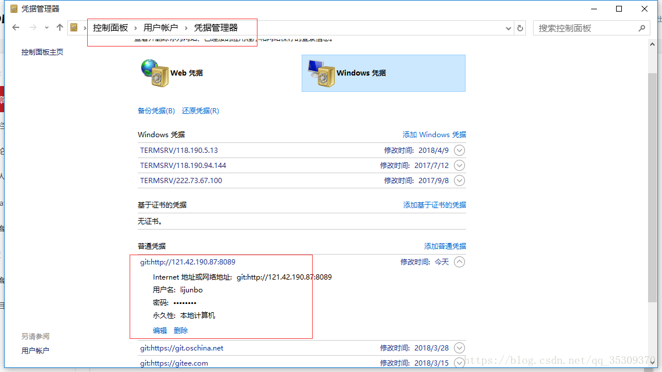Click the Web credentials globe safe icon
Image resolution: width=662 pixels, height=372 pixels.
point(155,73)
